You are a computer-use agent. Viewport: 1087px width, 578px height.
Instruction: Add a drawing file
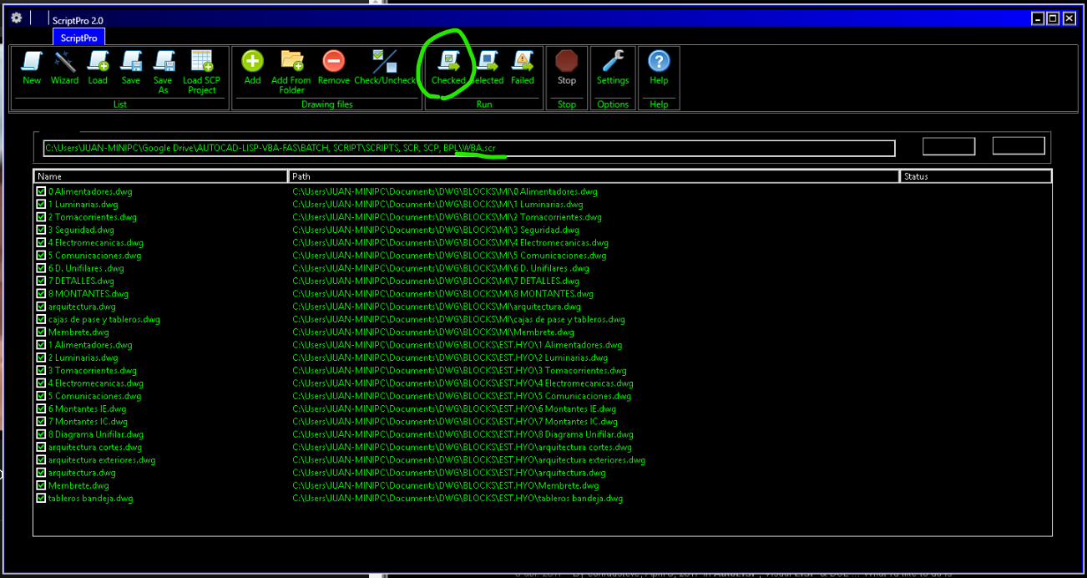coord(252,68)
